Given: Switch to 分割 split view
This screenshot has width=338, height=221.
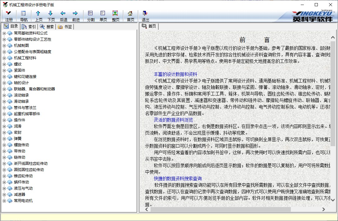Looking at the screenshot, I should [91, 16].
